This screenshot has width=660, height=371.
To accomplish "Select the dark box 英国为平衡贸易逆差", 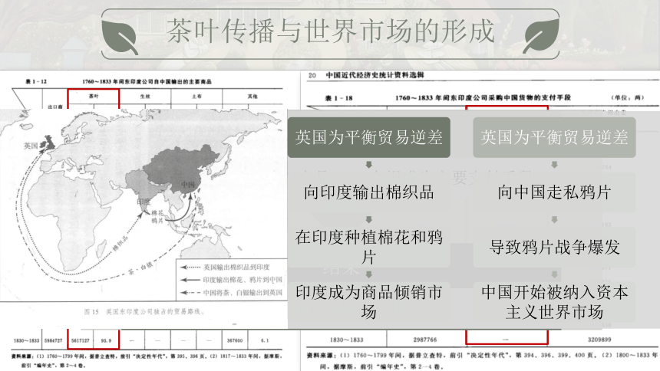I will (x=368, y=137).
